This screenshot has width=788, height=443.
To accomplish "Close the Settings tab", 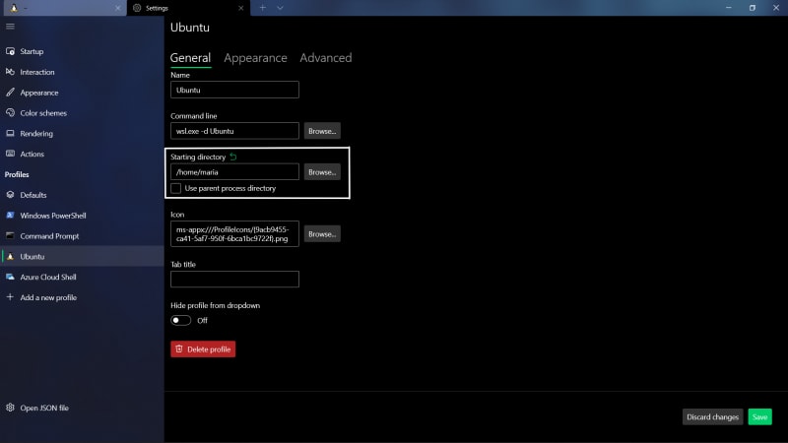I will point(240,8).
